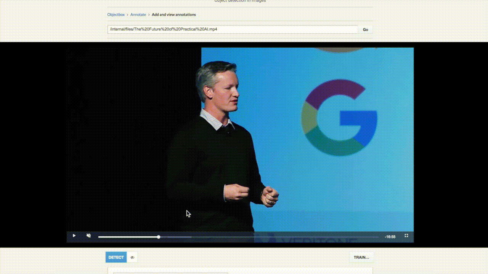Seek on the video progress bar
The image size is (488, 274).
coord(238,237)
